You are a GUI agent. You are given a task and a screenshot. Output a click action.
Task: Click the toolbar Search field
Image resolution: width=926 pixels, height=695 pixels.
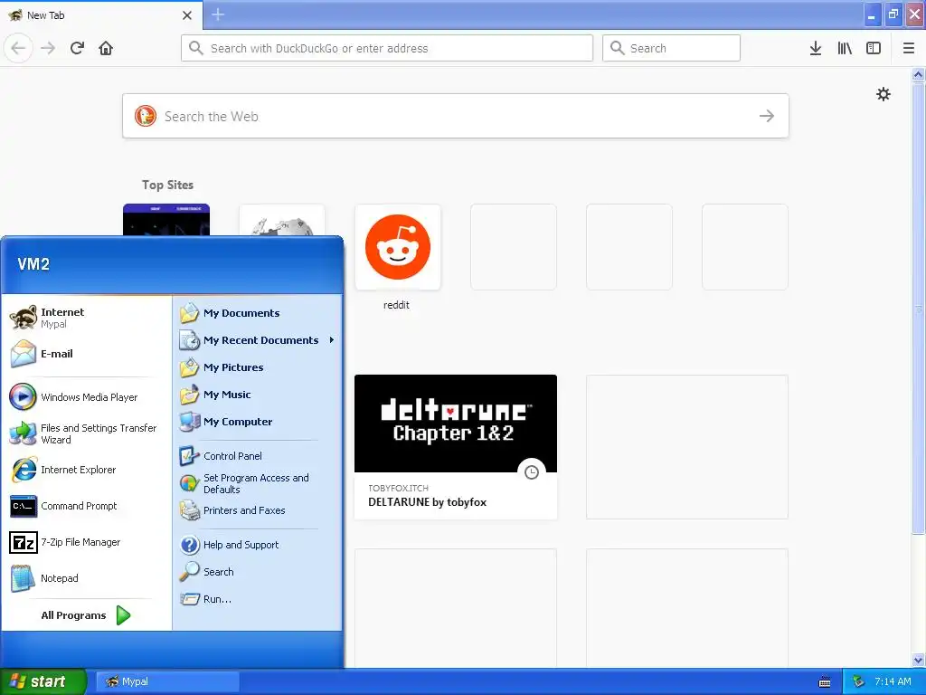pos(671,48)
